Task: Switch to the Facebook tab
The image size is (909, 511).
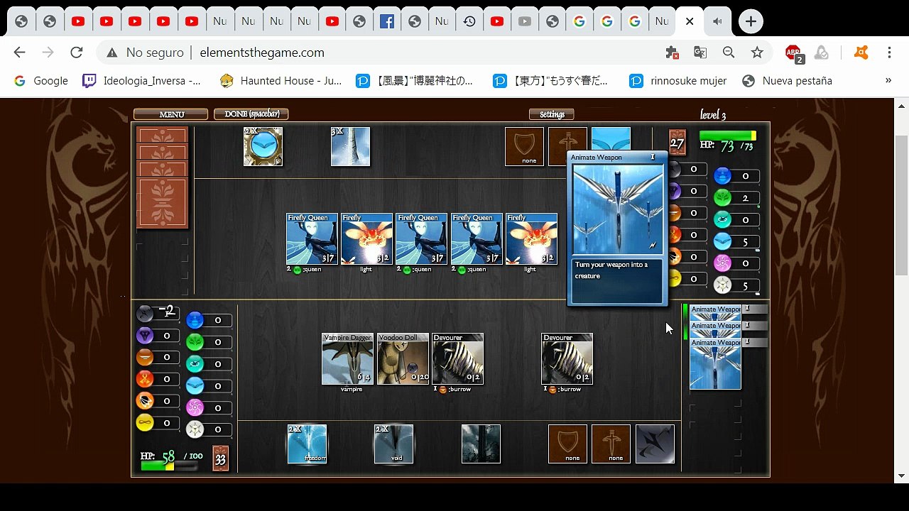Action: pyautogui.click(x=387, y=21)
